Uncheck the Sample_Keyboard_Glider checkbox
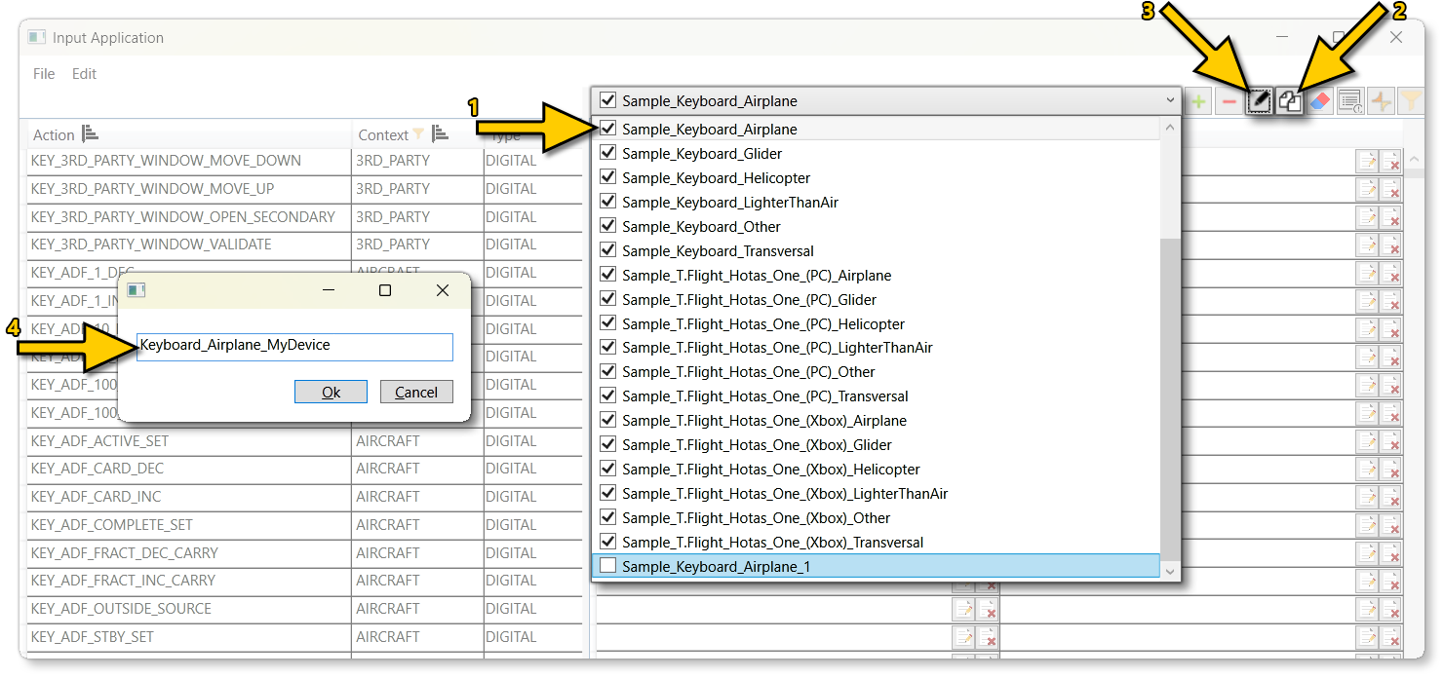This screenshot has width=1444, height=678. click(607, 153)
